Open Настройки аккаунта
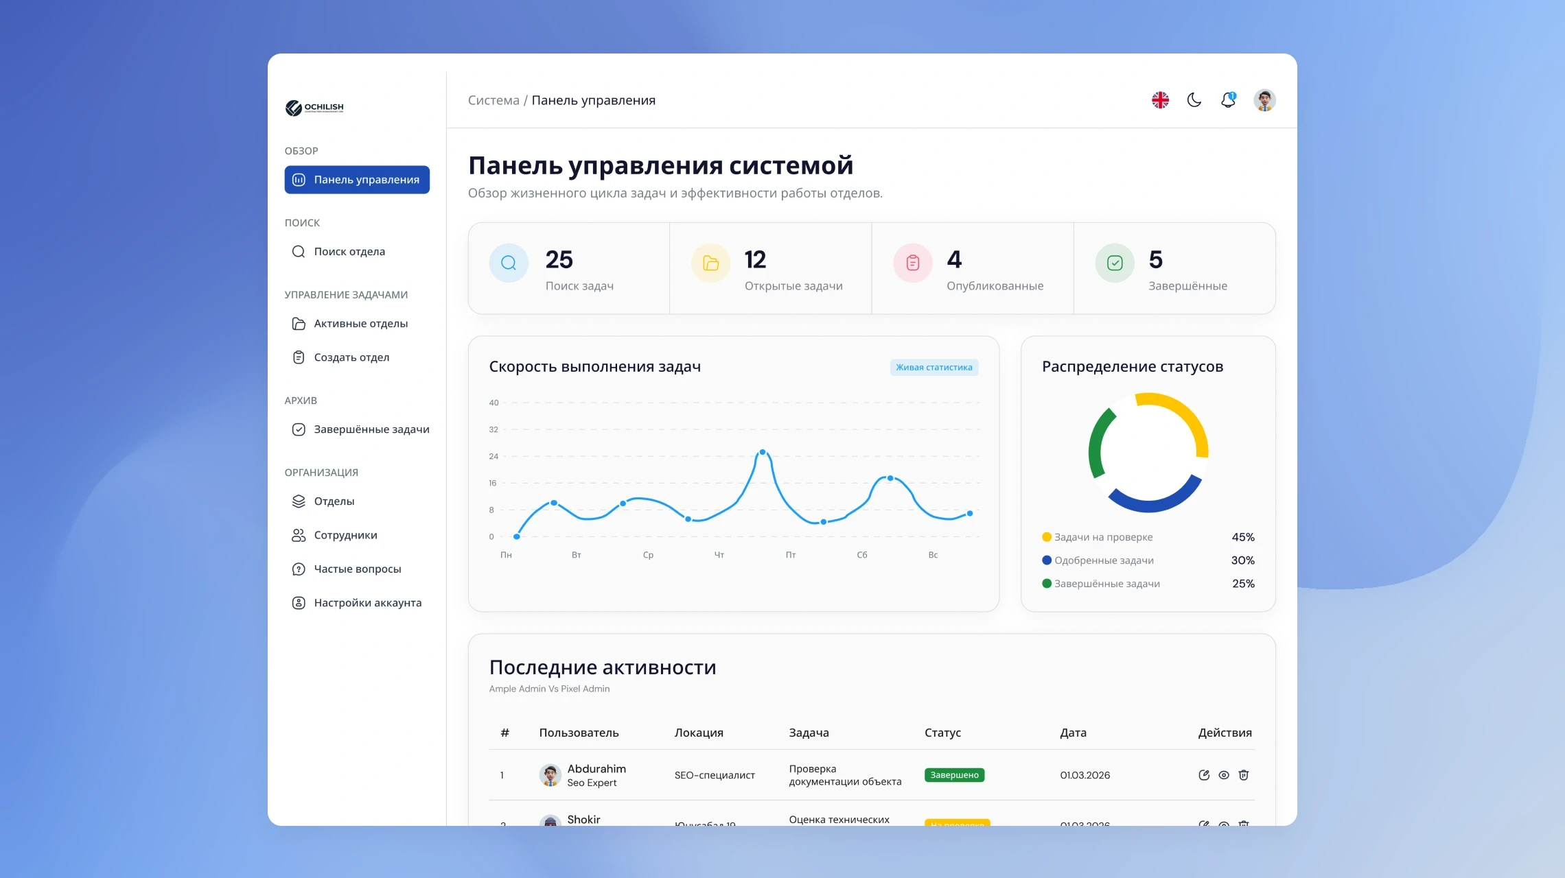Image resolution: width=1565 pixels, height=878 pixels. pyautogui.click(x=357, y=603)
